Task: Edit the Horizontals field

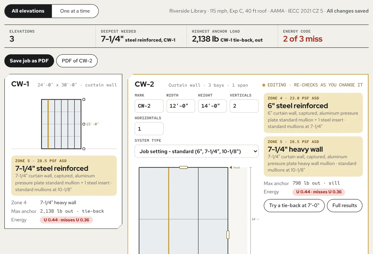Action: click(149, 129)
